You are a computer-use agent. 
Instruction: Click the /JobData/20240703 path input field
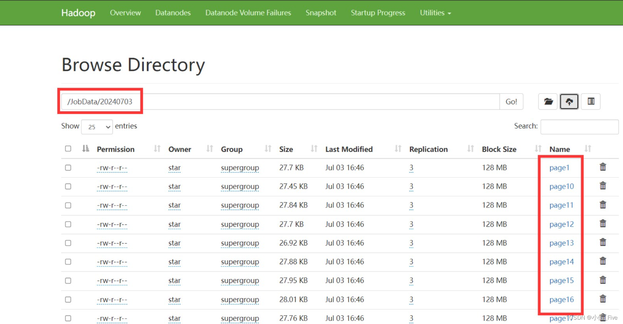coord(280,102)
